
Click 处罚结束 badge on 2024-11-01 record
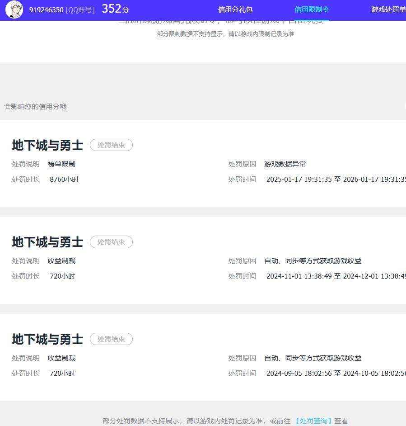click(x=111, y=242)
